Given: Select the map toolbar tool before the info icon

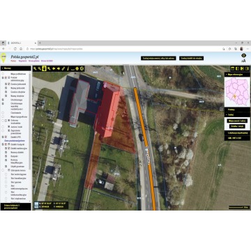Looking at the screenshot, I should point(63,68).
